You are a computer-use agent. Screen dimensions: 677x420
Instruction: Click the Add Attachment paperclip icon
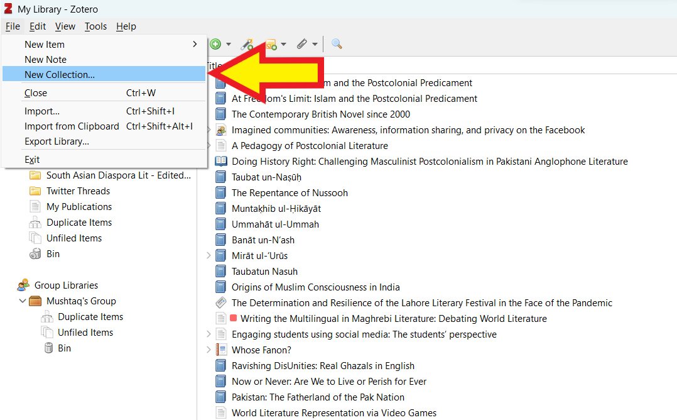coord(302,43)
